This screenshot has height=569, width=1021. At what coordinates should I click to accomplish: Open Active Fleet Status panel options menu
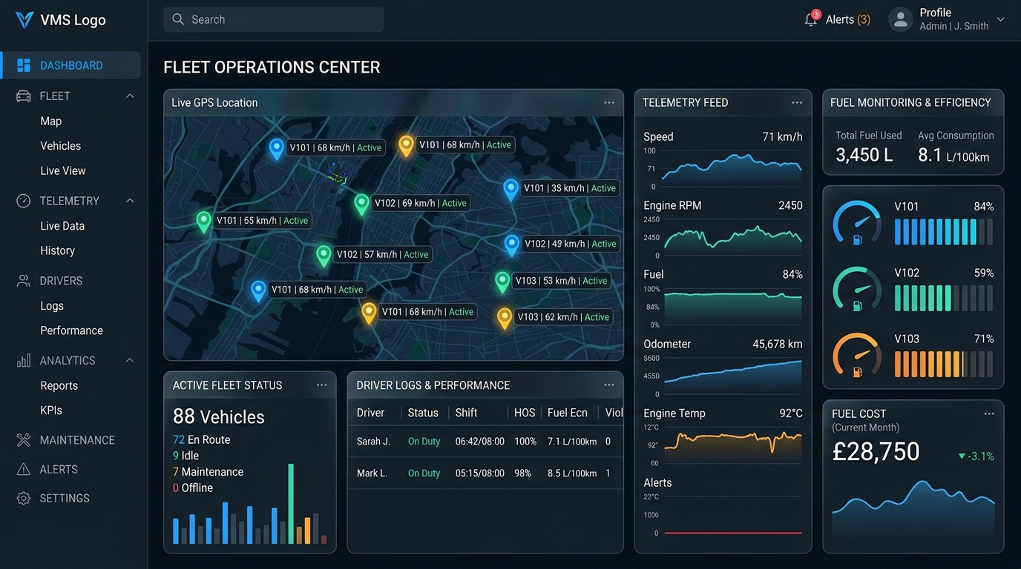coord(321,385)
